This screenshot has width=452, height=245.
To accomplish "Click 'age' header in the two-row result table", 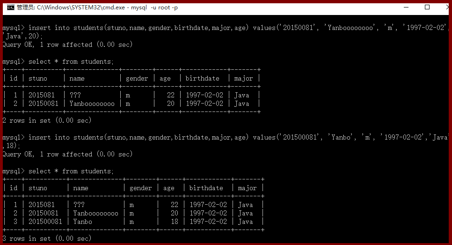I will (165, 79).
